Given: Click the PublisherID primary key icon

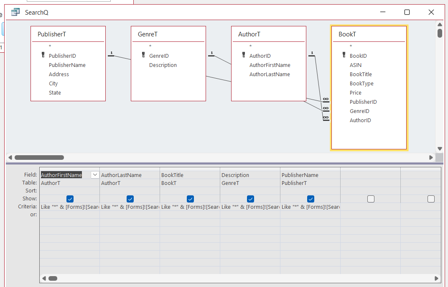Looking at the screenshot, I should click(x=43, y=55).
